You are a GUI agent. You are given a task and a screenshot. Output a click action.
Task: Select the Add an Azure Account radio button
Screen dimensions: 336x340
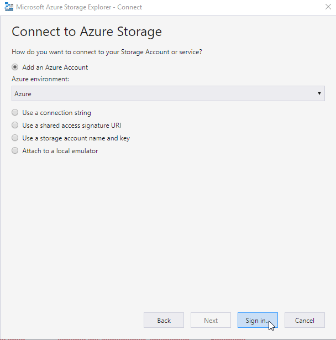pos(15,67)
